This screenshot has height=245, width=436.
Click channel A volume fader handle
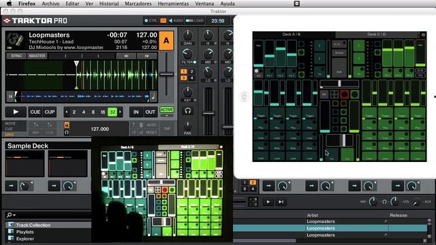click(208, 114)
